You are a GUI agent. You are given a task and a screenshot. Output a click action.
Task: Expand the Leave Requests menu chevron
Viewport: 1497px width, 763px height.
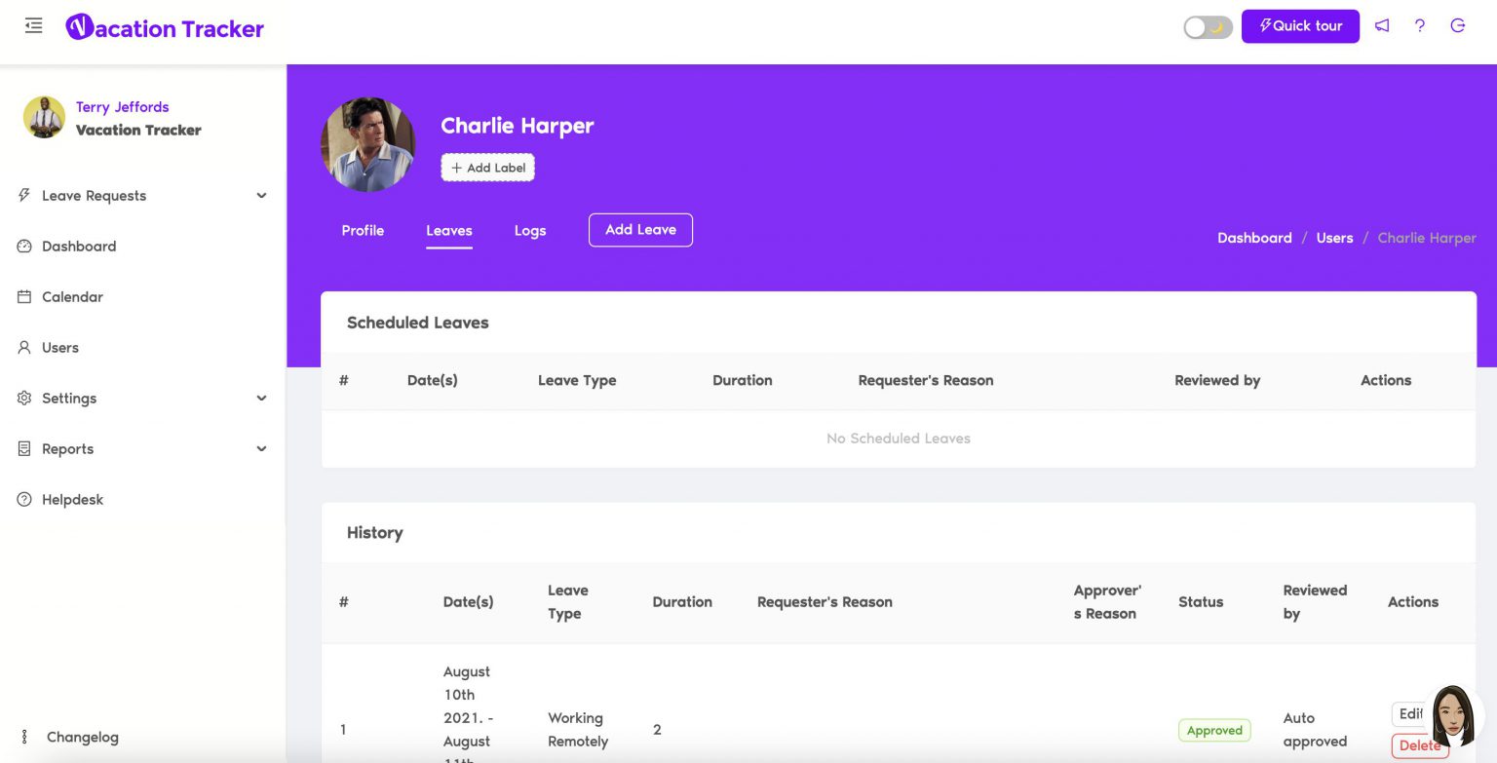[x=261, y=196]
